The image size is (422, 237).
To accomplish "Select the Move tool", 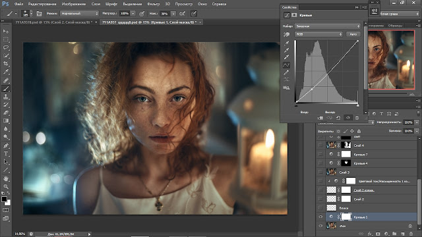I will 6,32.
